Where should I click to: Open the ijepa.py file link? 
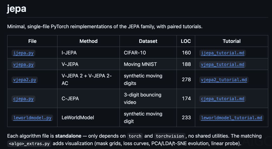pos(23,53)
